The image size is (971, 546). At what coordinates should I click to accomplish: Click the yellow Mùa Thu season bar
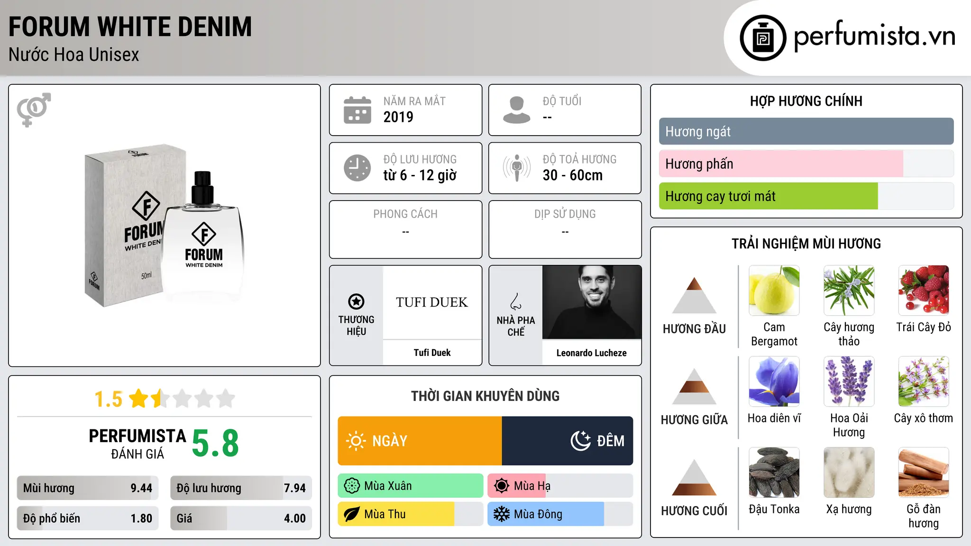411,514
